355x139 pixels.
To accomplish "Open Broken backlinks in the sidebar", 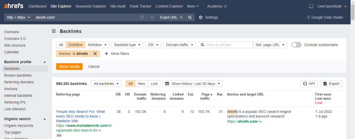I will [18, 75].
